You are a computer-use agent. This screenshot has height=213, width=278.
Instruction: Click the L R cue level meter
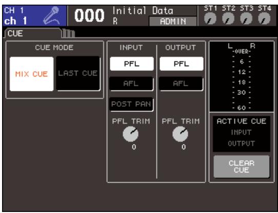[x=242, y=76]
